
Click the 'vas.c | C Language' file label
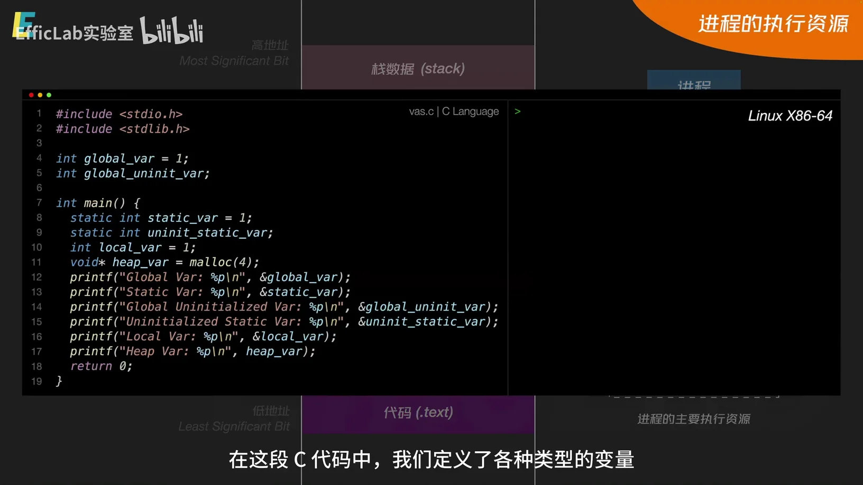coord(454,111)
